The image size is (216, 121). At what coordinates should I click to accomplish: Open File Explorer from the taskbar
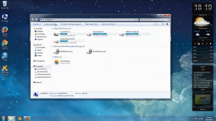pyautogui.click(x=11, y=119)
